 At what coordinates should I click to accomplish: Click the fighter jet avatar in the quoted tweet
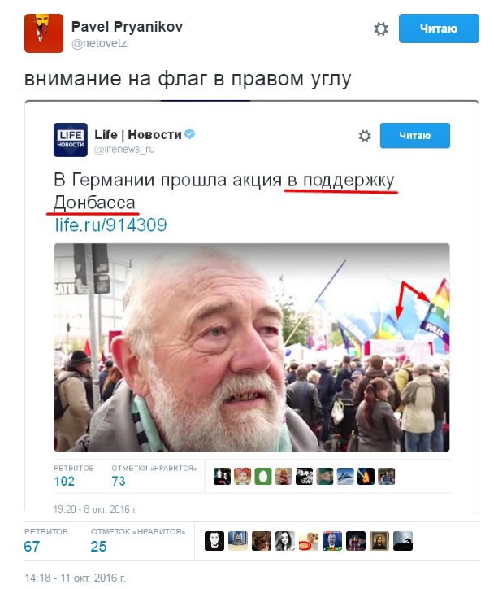point(345,476)
